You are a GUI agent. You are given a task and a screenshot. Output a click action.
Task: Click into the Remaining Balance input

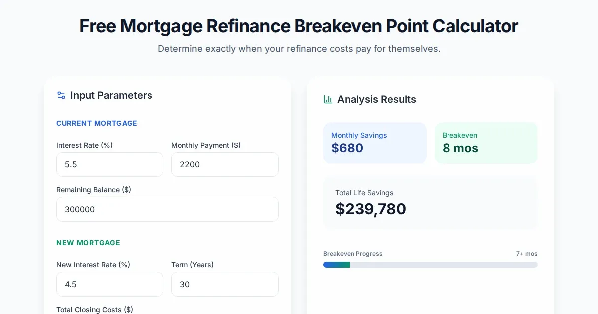coord(167,209)
